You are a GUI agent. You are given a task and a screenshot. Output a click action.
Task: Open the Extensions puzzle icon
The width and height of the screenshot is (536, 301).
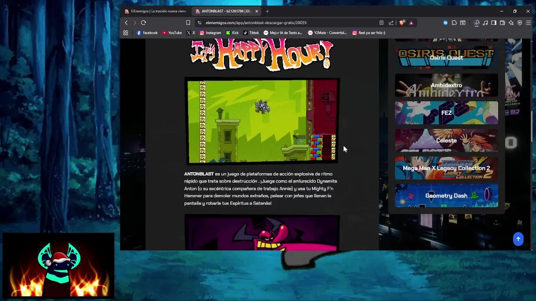[x=454, y=23]
